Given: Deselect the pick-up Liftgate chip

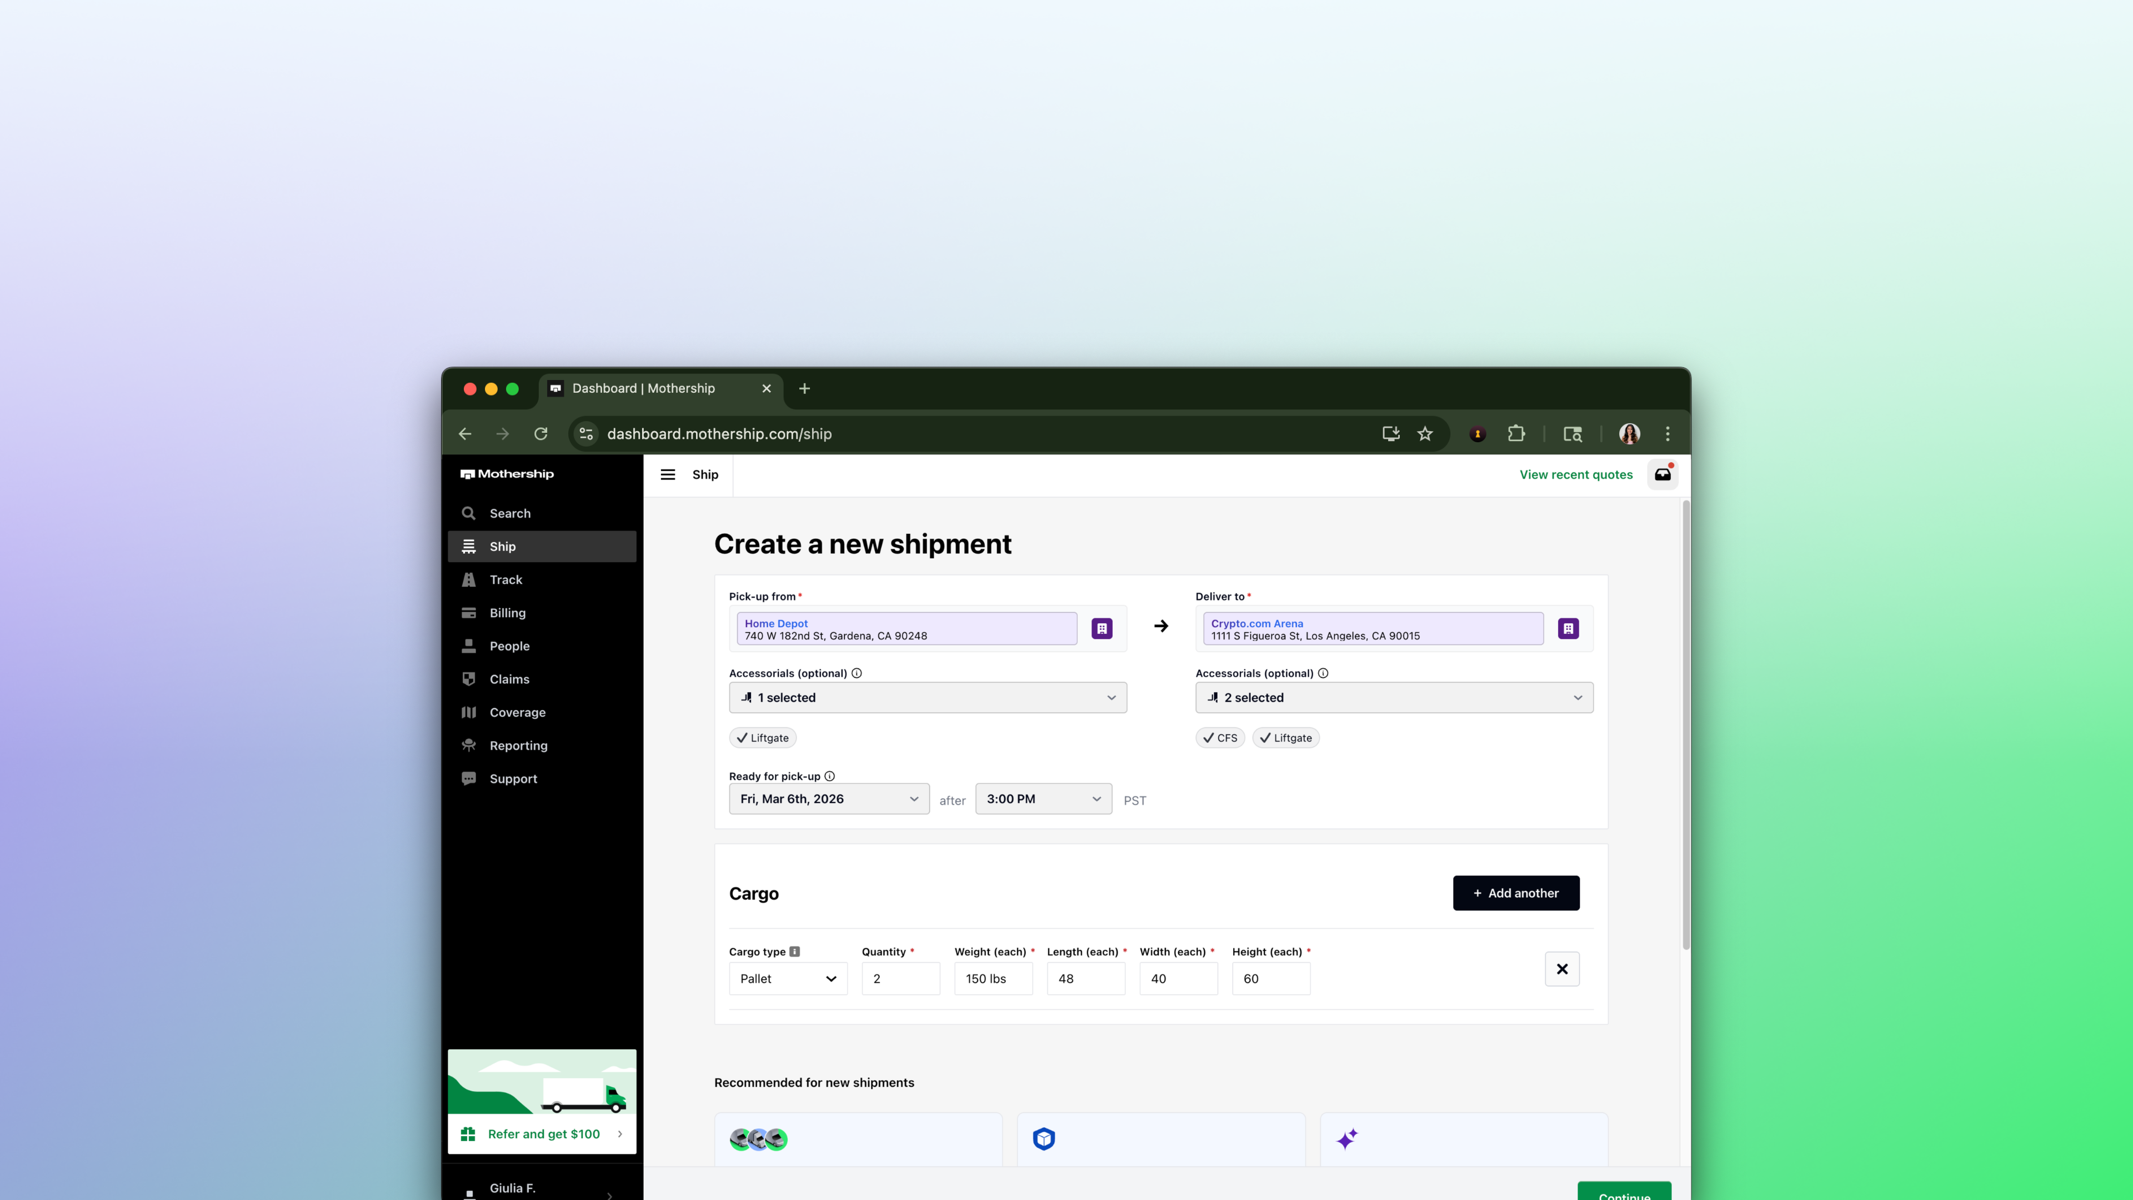Looking at the screenshot, I should tap(763, 738).
